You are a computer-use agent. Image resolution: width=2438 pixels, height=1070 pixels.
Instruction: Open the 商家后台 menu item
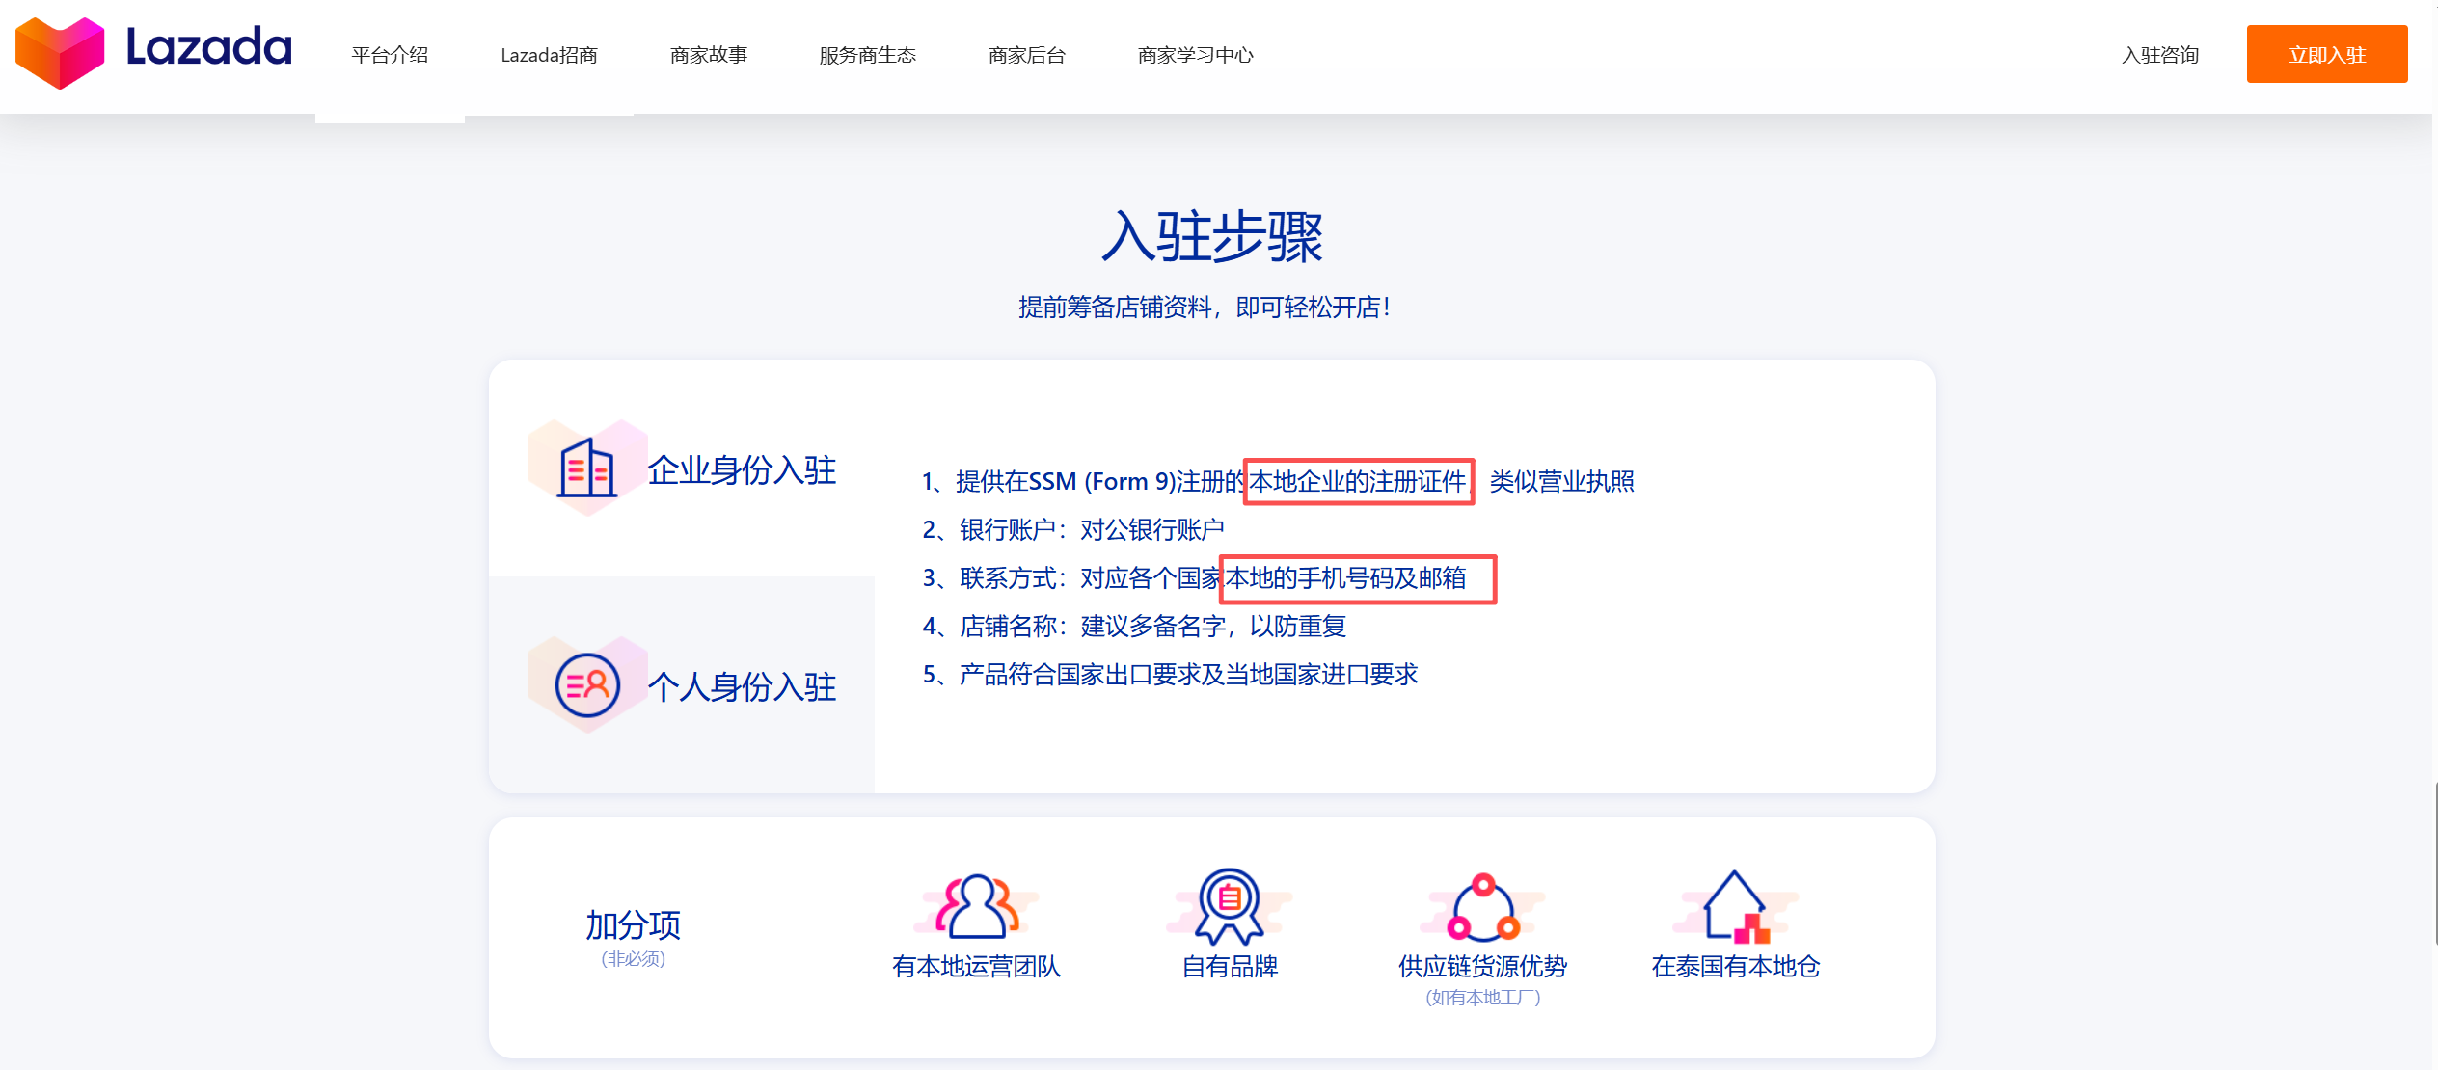(1027, 55)
